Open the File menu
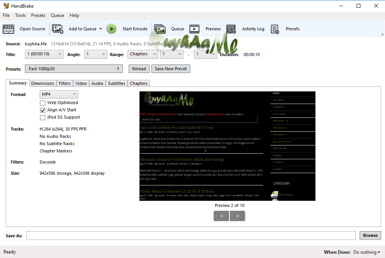The width and height of the screenshot is (385, 258). pyautogui.click(x=6, y=15)
